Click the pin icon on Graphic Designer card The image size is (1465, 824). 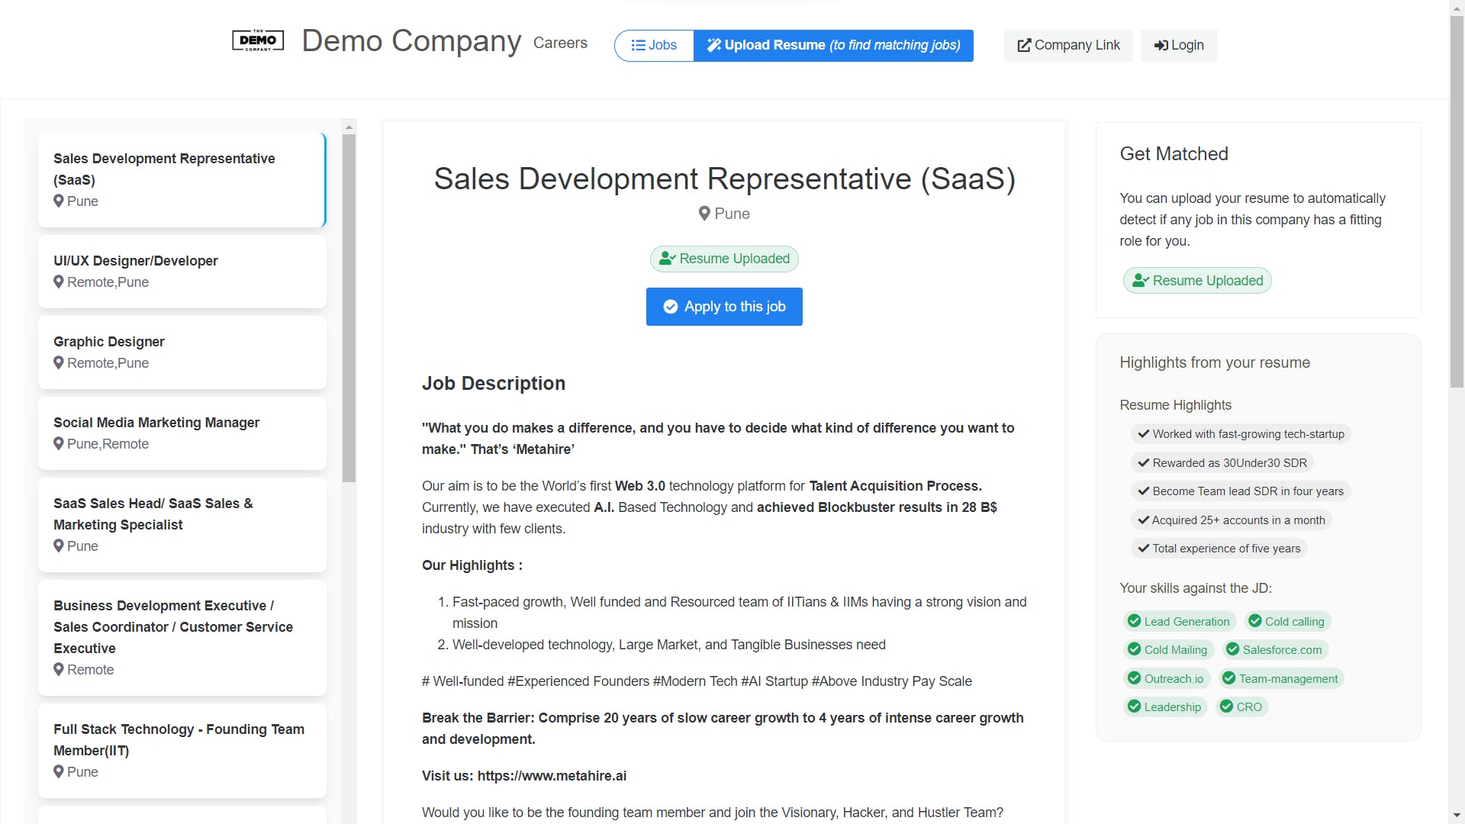pos(59,362)
